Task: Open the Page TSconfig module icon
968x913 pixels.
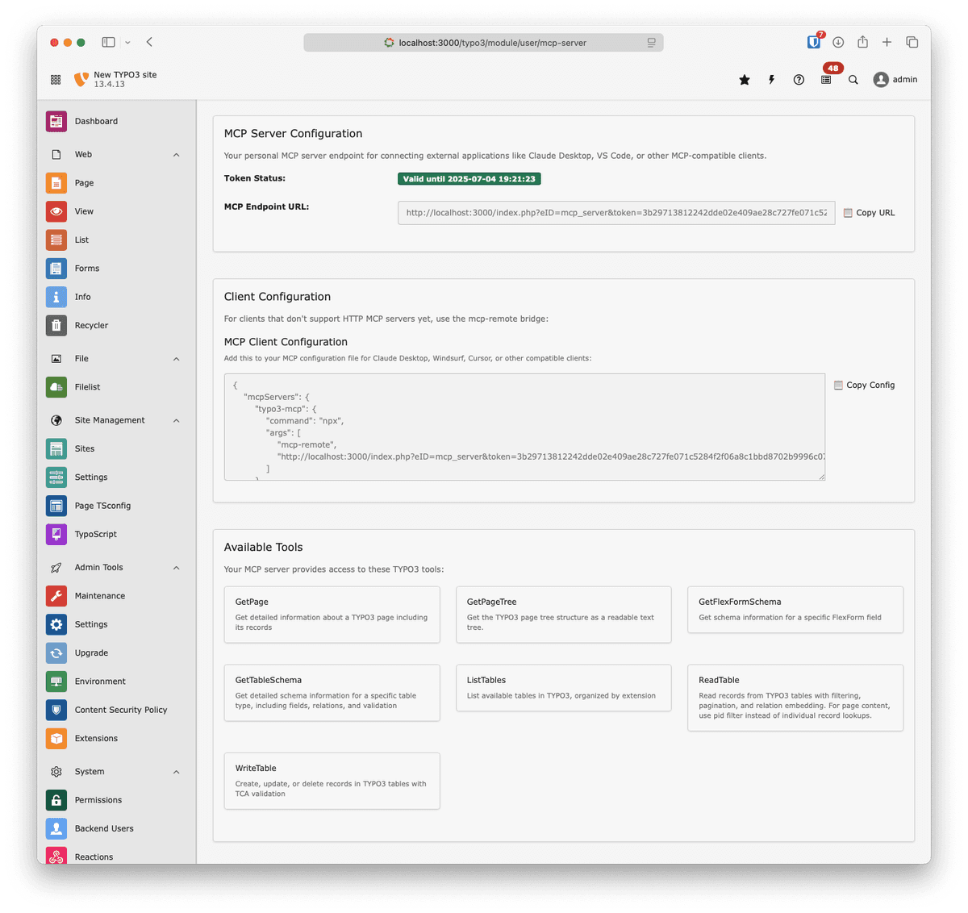Action: click(56, 506)
